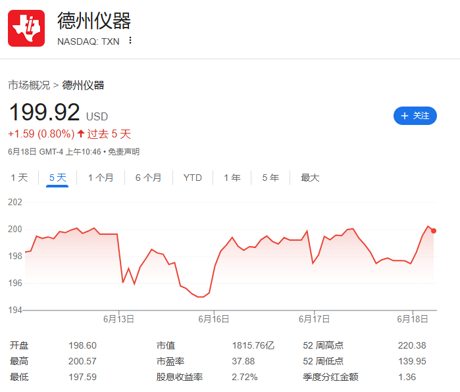Switch chart to 1 个月 tab

pyautogui.click(x=101, y=178)
